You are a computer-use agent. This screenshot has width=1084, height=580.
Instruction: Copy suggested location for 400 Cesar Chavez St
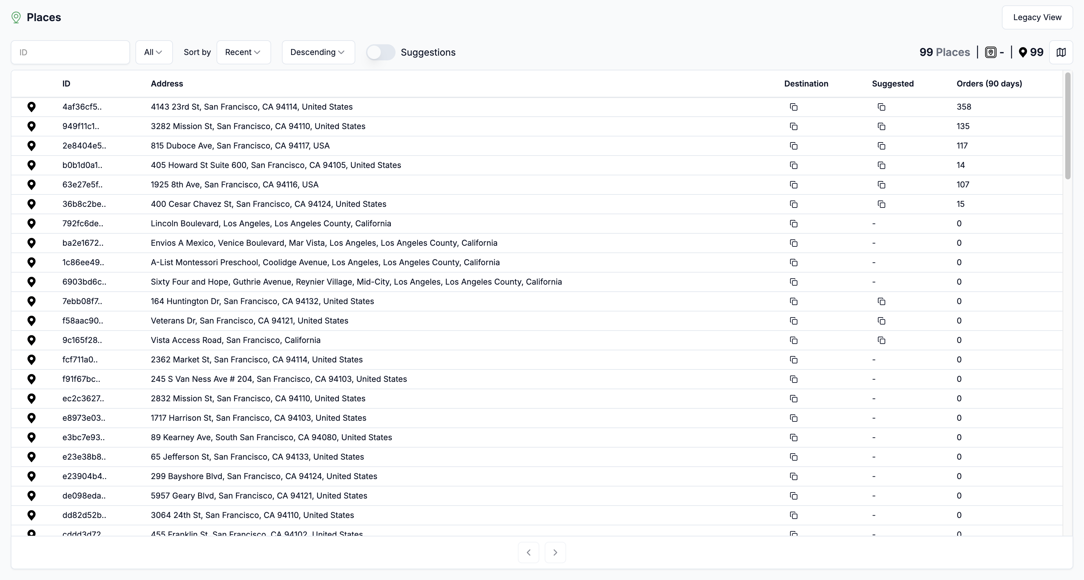pyautogui.click(x=882, y=204)
